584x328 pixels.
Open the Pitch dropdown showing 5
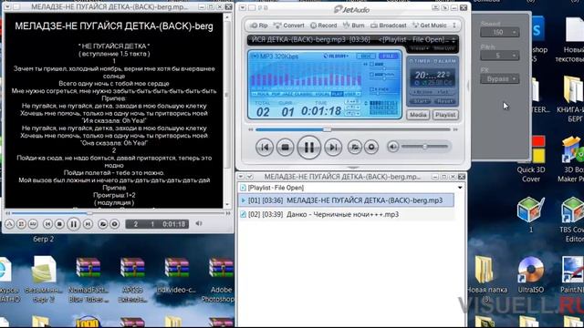pos(499,56)
